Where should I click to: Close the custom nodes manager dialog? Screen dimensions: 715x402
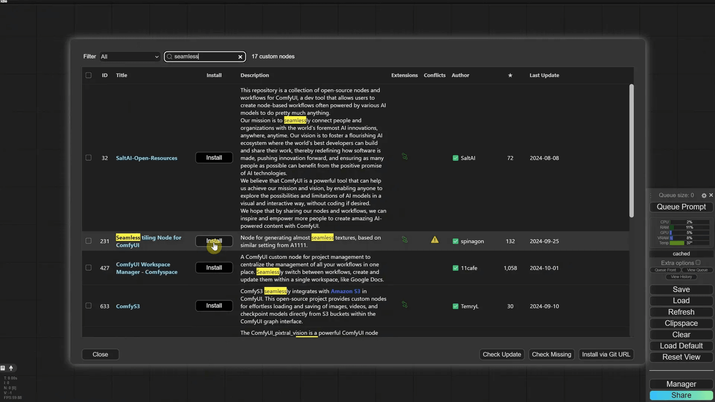pyautogui.click(x=100, y=354)
